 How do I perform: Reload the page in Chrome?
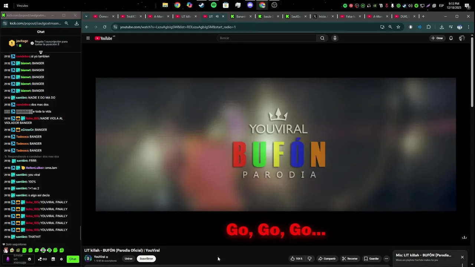pos(105,27)
